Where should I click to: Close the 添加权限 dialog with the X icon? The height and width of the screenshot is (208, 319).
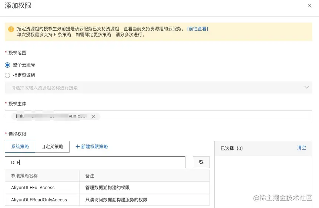[310, 6]
